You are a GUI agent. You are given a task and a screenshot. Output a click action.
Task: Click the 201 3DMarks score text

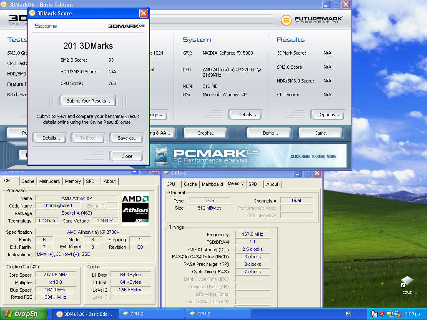[x=88, y=46]
